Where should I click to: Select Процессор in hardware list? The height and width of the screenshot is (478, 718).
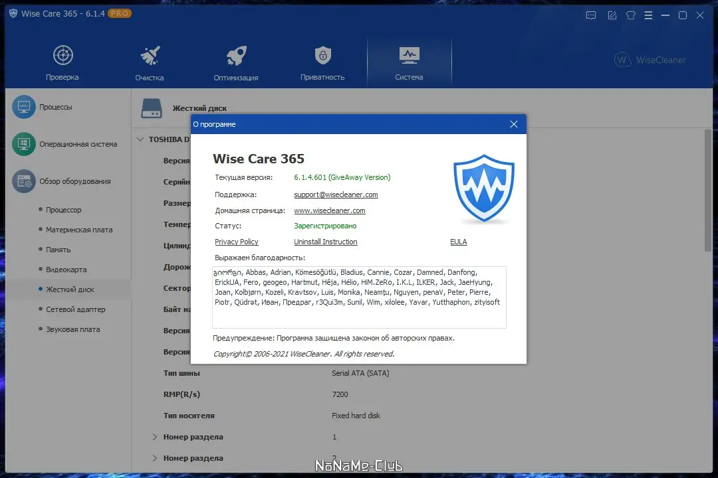(x=64, y=210)
